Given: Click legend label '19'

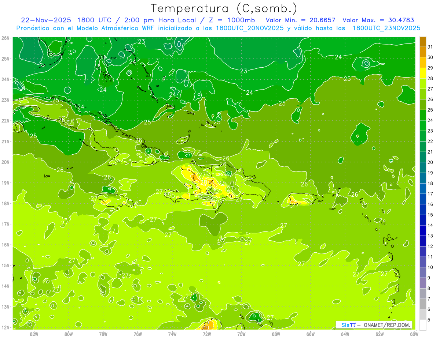Looking at the screenshot, I should click(430, 173).
